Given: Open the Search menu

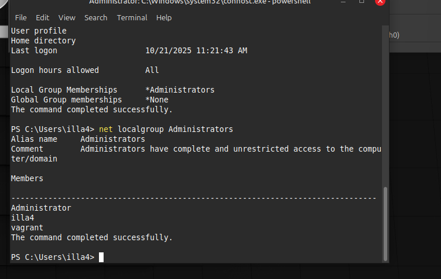Looking at the screenshot, I should 95,17.
